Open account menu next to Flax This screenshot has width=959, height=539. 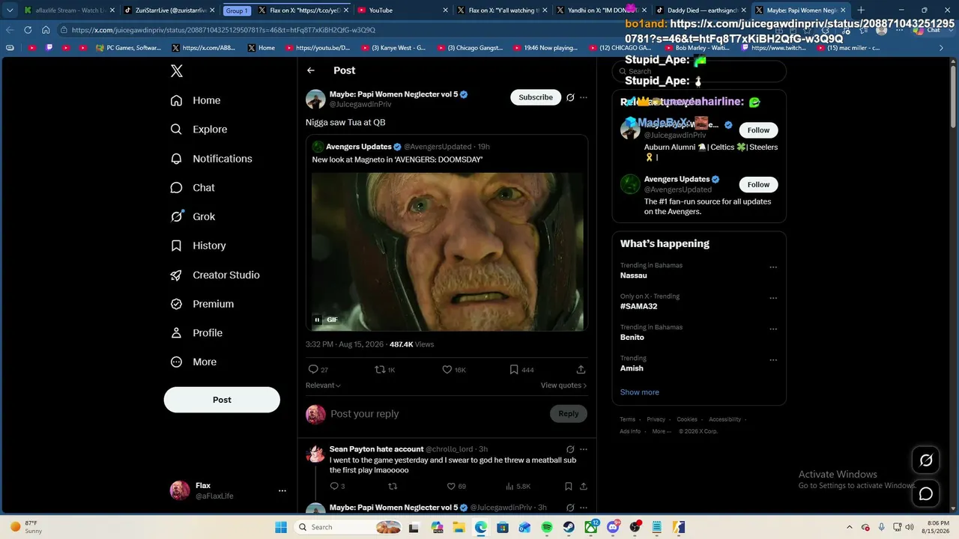tap(282, 491)
